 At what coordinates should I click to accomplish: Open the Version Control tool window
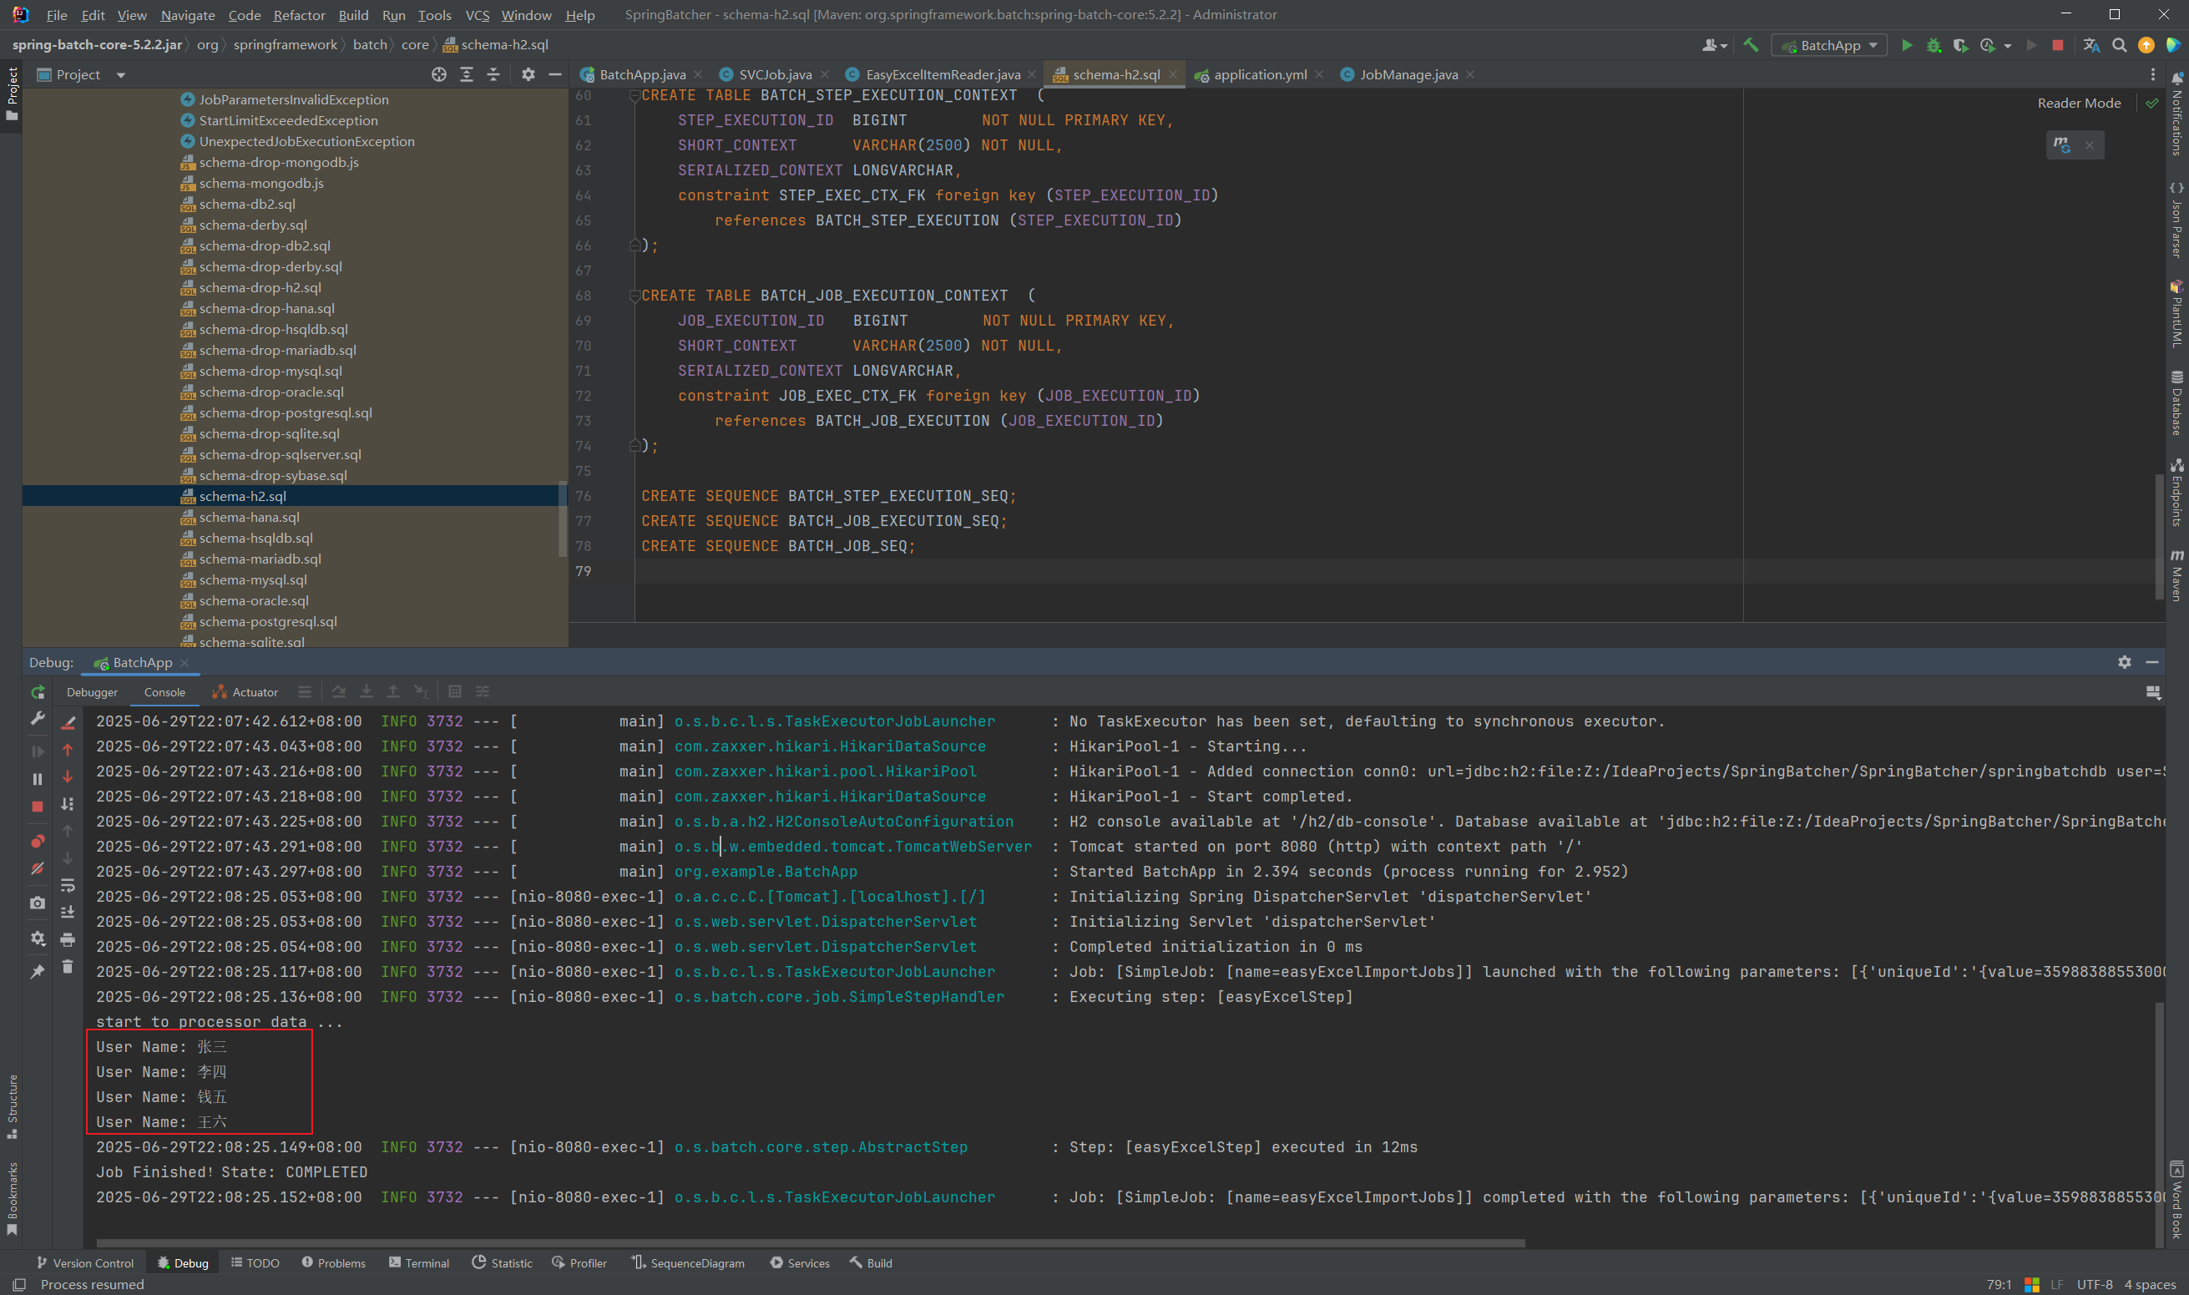85,1262
